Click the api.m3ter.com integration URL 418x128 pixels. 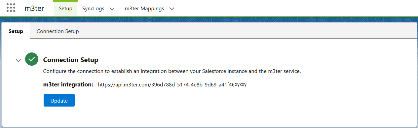(x=172, y=84)
